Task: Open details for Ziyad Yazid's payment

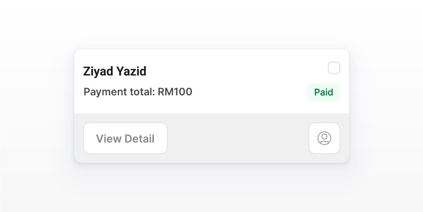Action: [x=125, y=138]
